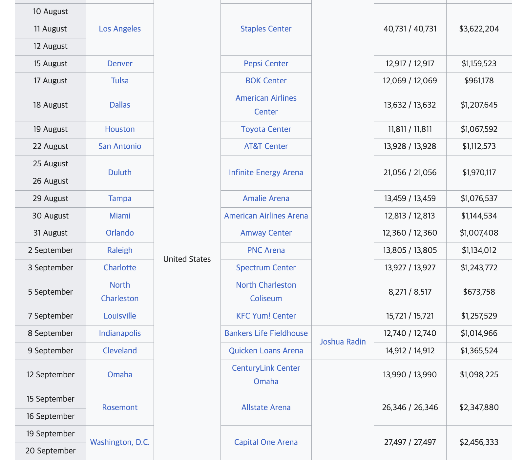
Task: Select the 26,346 / 26,346 attendance cell
Action: (x=410, y=408)
